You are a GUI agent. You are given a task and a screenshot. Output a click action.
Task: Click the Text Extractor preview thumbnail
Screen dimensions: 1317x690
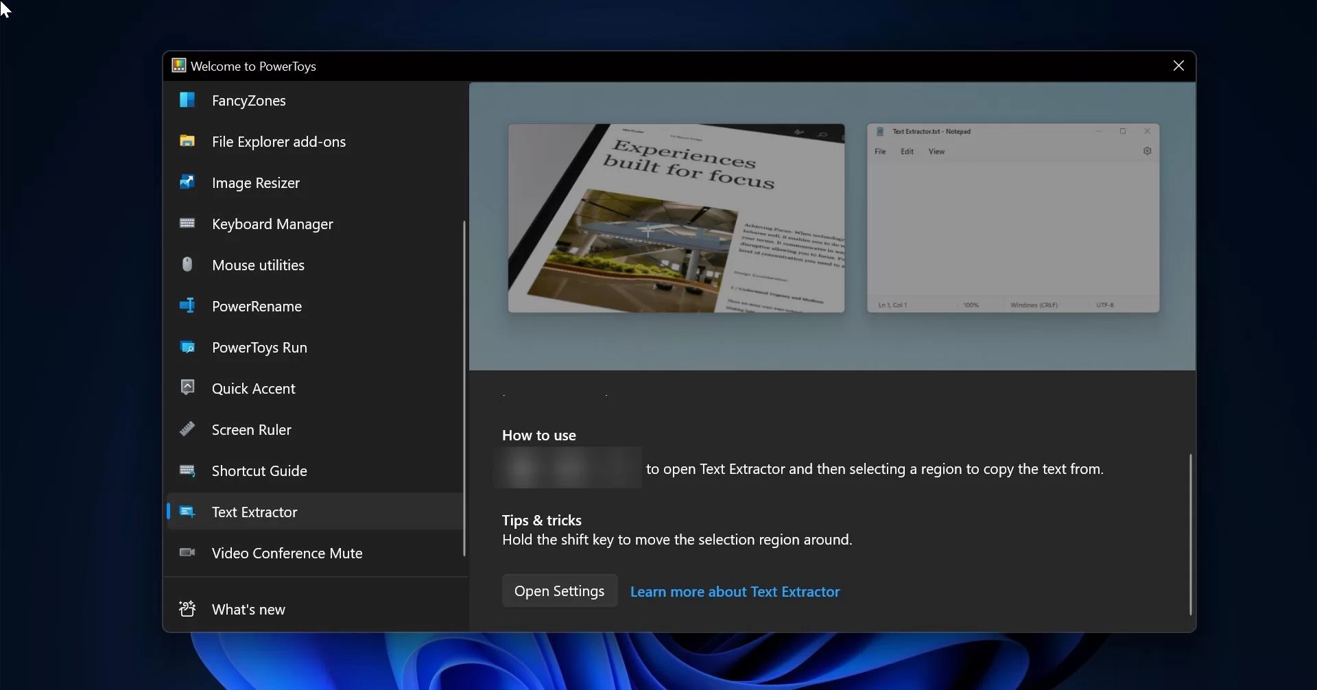[x=676, y=218]
